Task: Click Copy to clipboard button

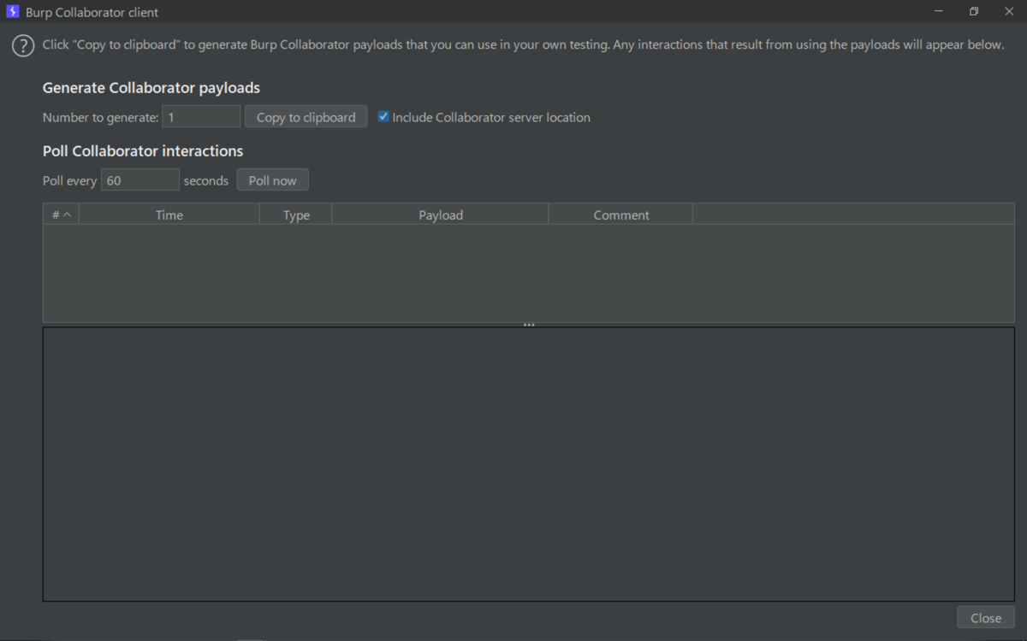Action: click(x=306, y=117)
